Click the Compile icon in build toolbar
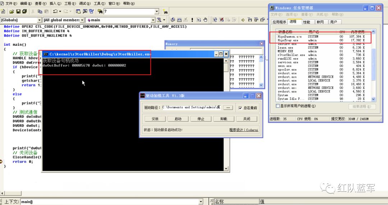The width and height of the screenshot is (388, 205). coord(173,20)
